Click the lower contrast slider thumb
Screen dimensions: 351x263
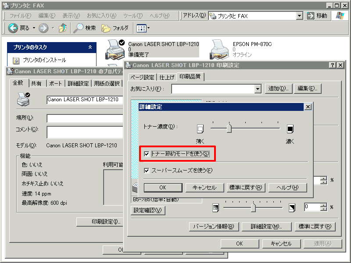point(253,207)
